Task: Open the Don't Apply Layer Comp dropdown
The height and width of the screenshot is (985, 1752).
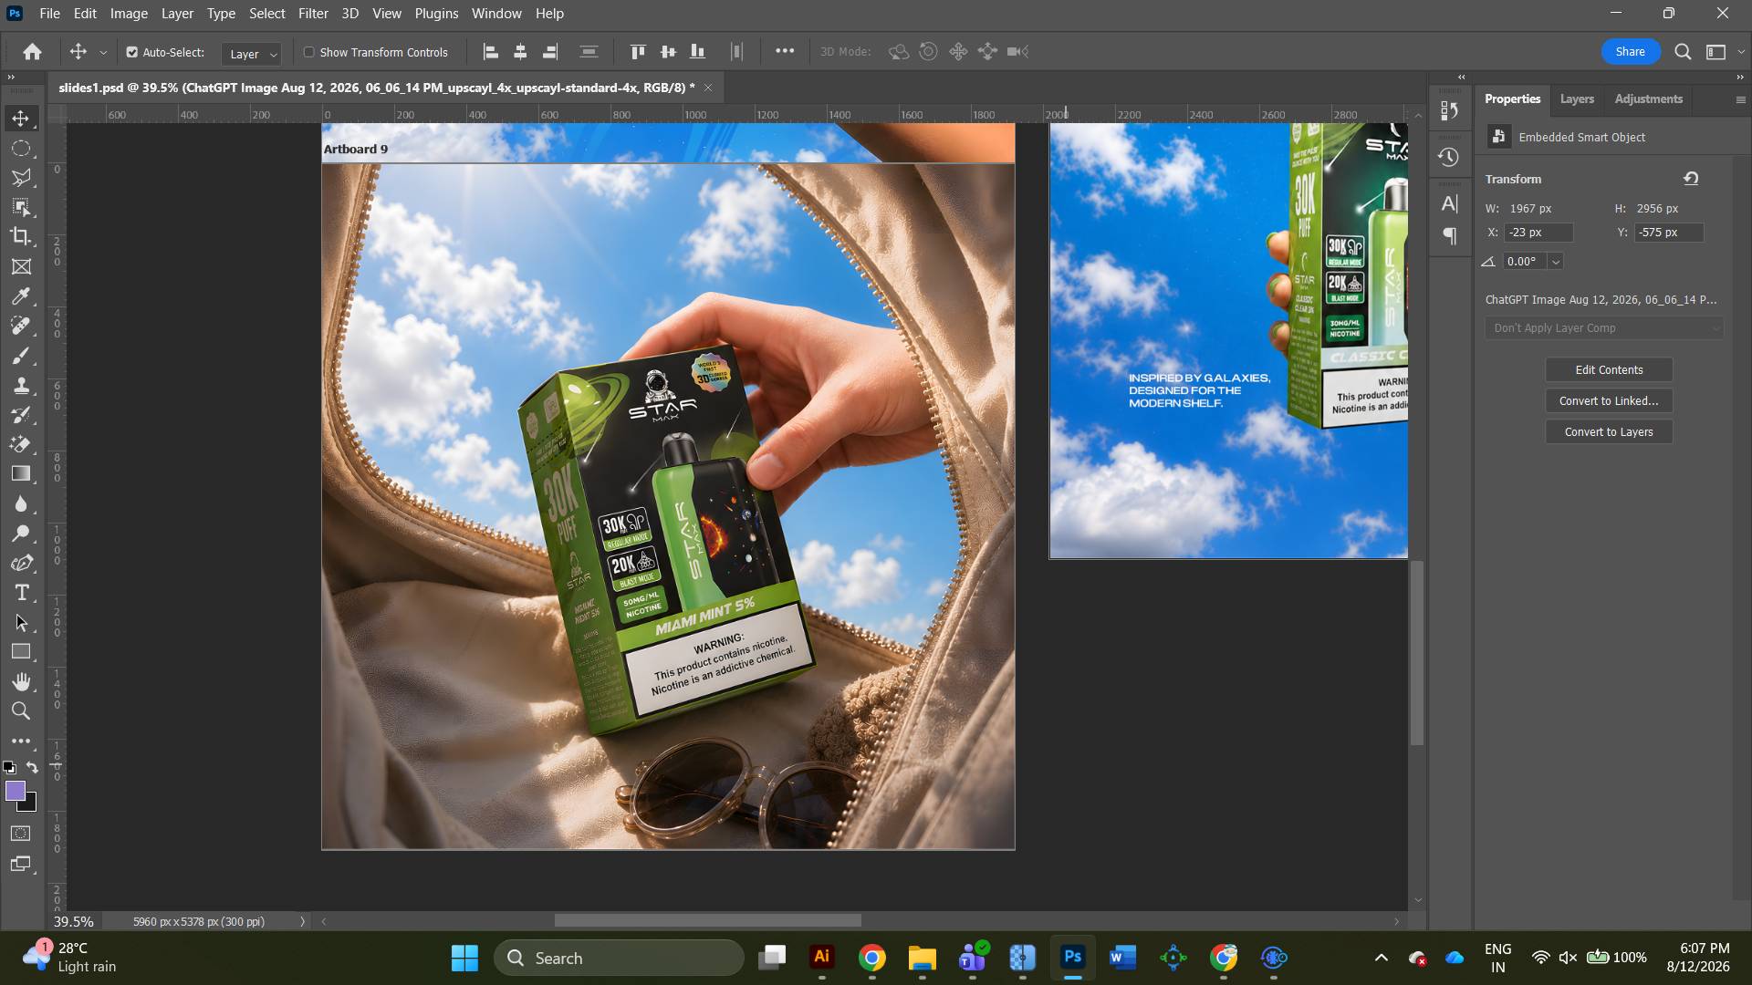Action: click(x=1604, y=328)
